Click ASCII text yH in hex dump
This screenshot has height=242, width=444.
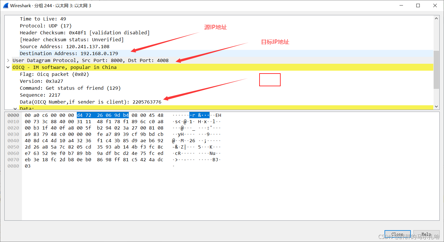click(x=181, y=134)
